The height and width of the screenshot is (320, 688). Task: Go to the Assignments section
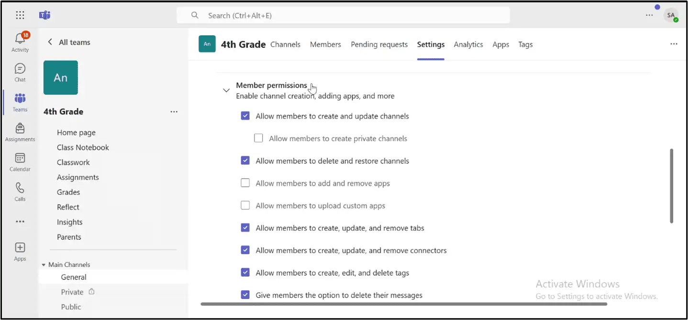click(20, 132)
